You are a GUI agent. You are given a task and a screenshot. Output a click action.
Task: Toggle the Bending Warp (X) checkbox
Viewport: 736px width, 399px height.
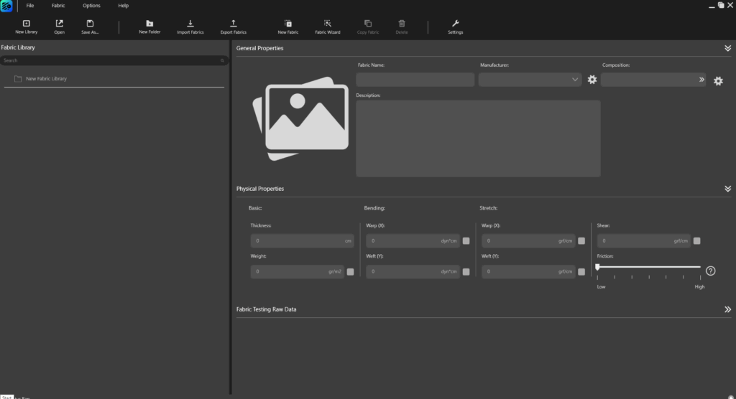pyautogui.click(x=466, y=241)
